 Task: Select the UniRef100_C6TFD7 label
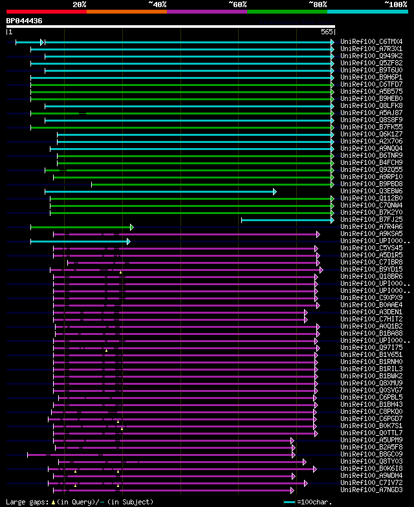(x=371, y=84)
